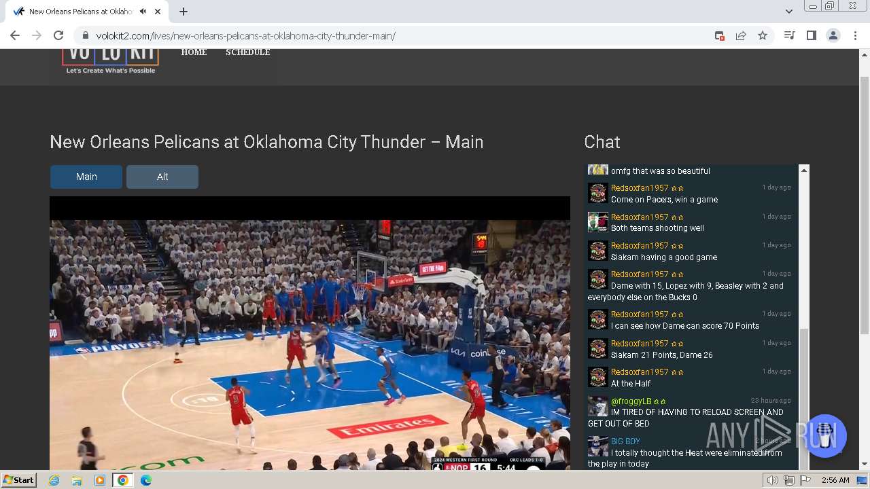Screen dimensions: 870x489
Task: Click the system tray volume icon
Action: click(x=773, y=480)
